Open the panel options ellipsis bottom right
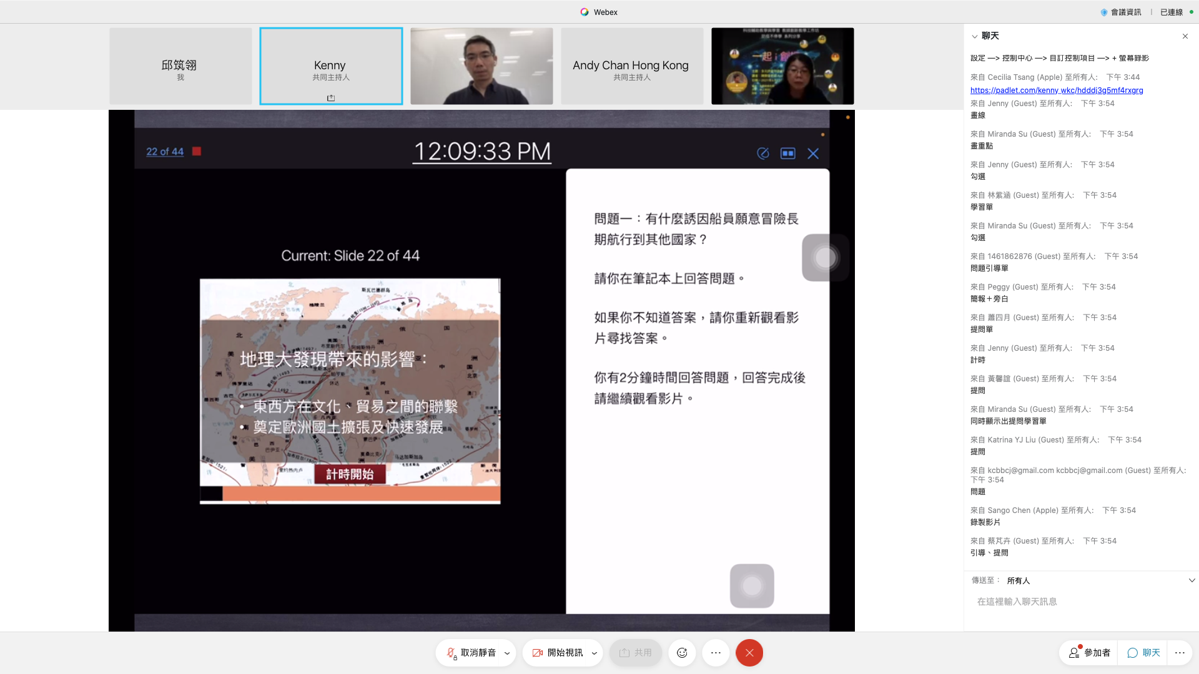This screenshot has height=674, width=1199. 1179,653
